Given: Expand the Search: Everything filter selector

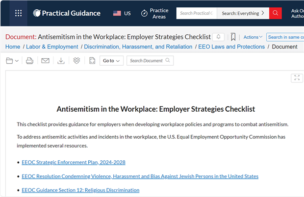Looking at the screenshot, I should 243,13.
